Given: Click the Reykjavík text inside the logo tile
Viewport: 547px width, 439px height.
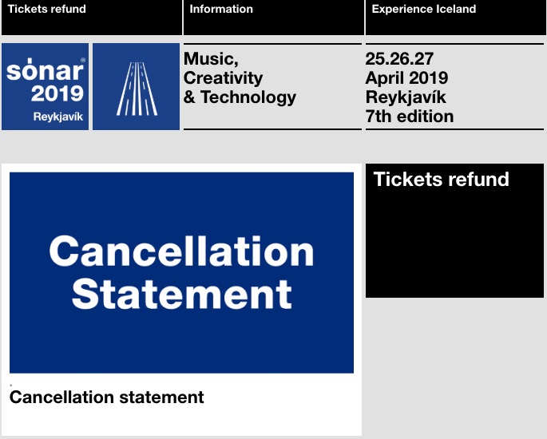Looking at the screenshot, I should pos(58,117).
